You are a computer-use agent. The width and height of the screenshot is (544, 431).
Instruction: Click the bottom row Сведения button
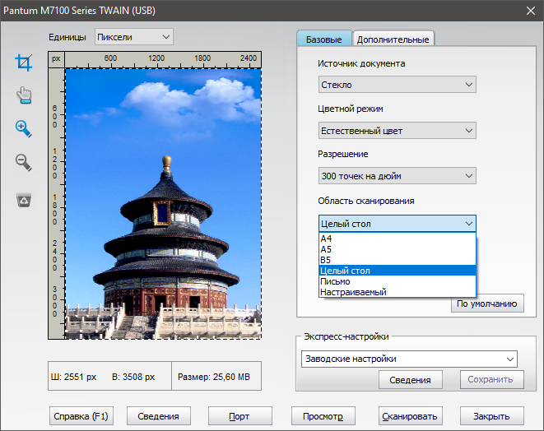pyautogui.click(x=159, y=416)
